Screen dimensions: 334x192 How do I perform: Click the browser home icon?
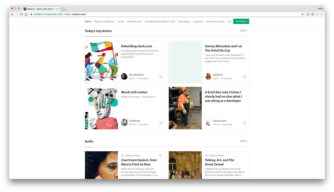coord(26,14)
